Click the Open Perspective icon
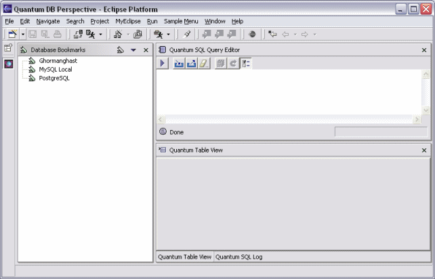The image size is (435, 279). point(8,48)
